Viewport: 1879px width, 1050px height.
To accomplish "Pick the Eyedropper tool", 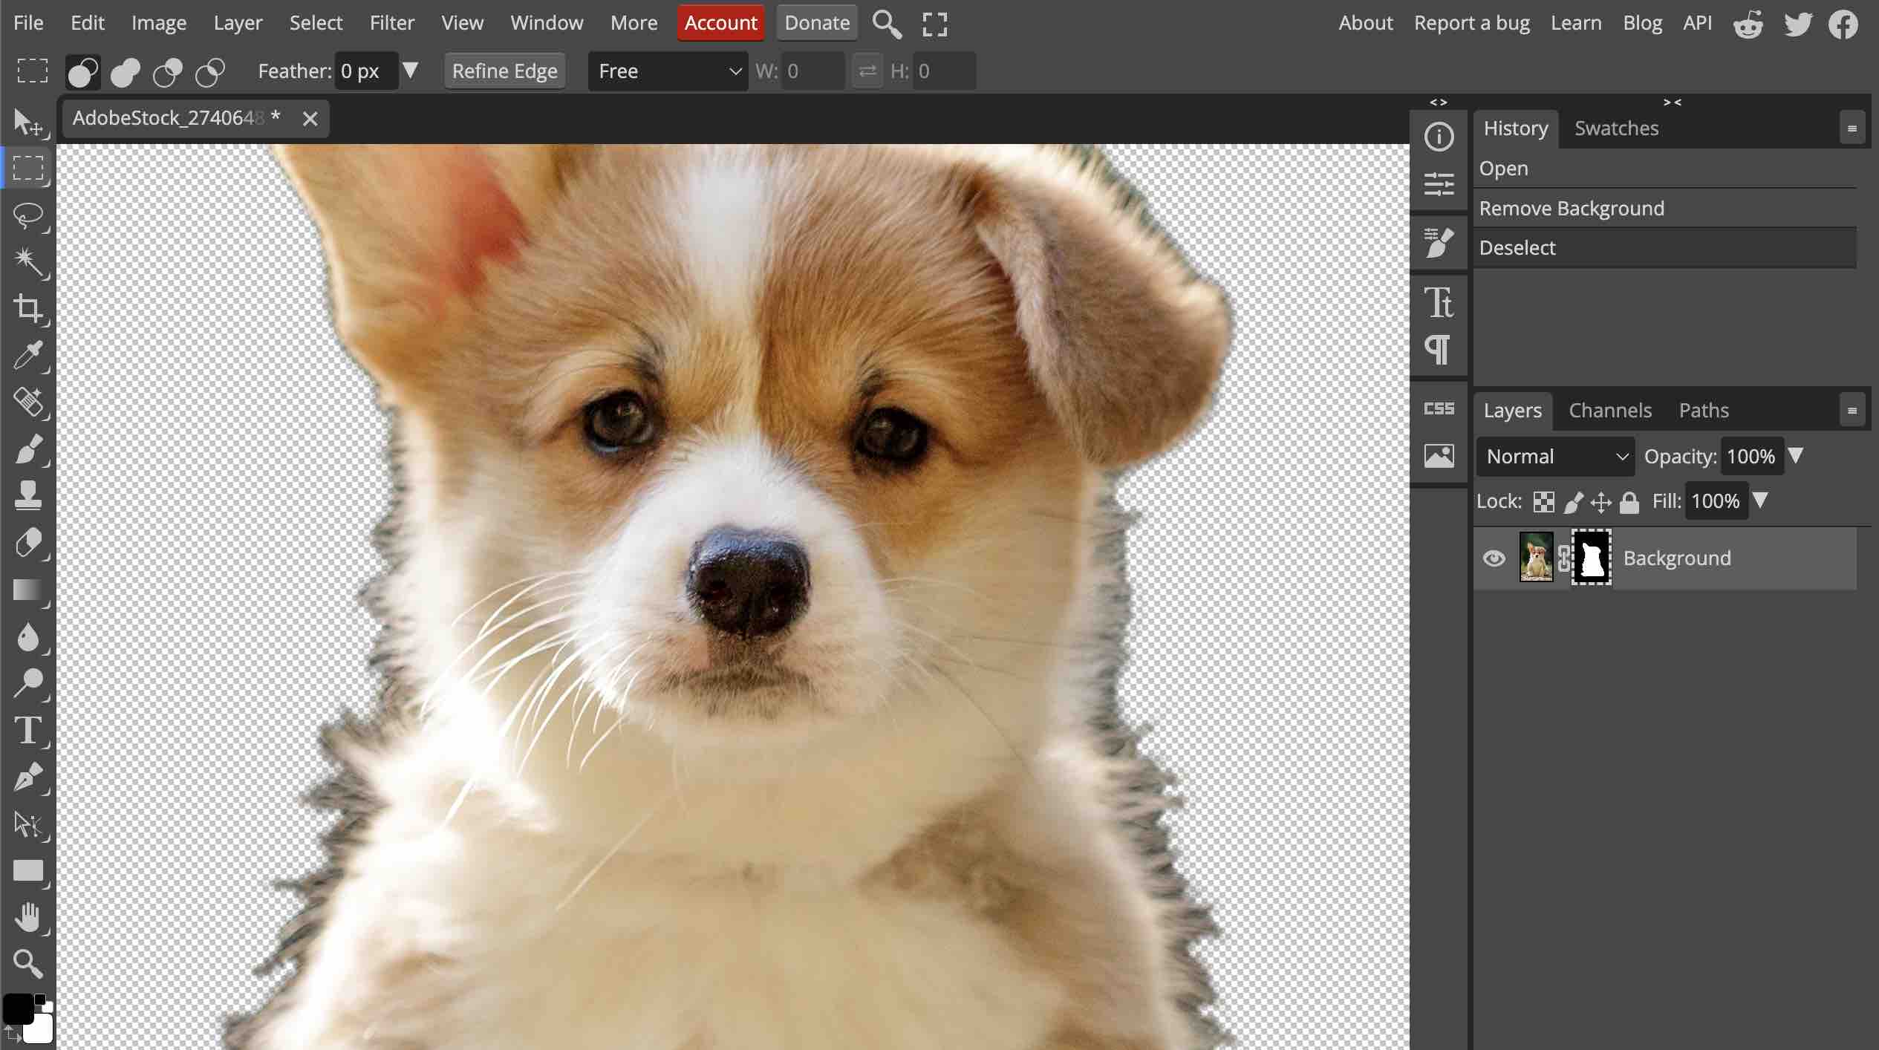I will click(x=28, y=355).
